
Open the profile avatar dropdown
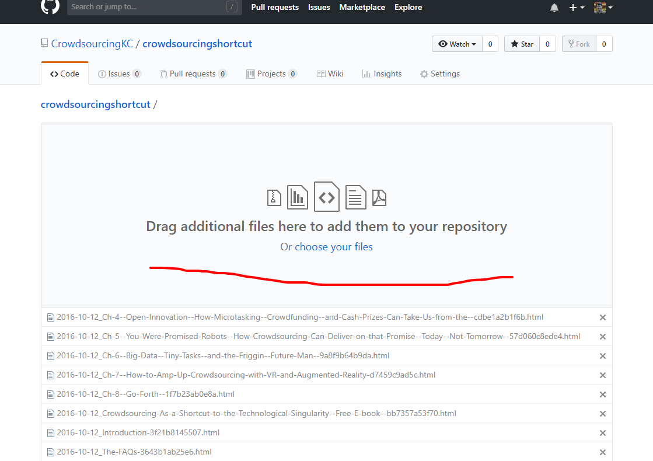[603, 8]
